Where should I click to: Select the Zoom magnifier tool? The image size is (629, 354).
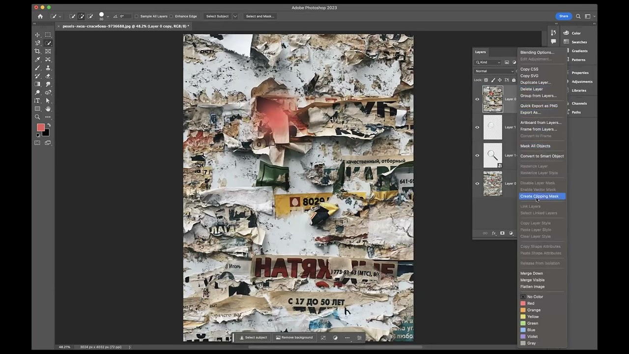pos(37,117)
